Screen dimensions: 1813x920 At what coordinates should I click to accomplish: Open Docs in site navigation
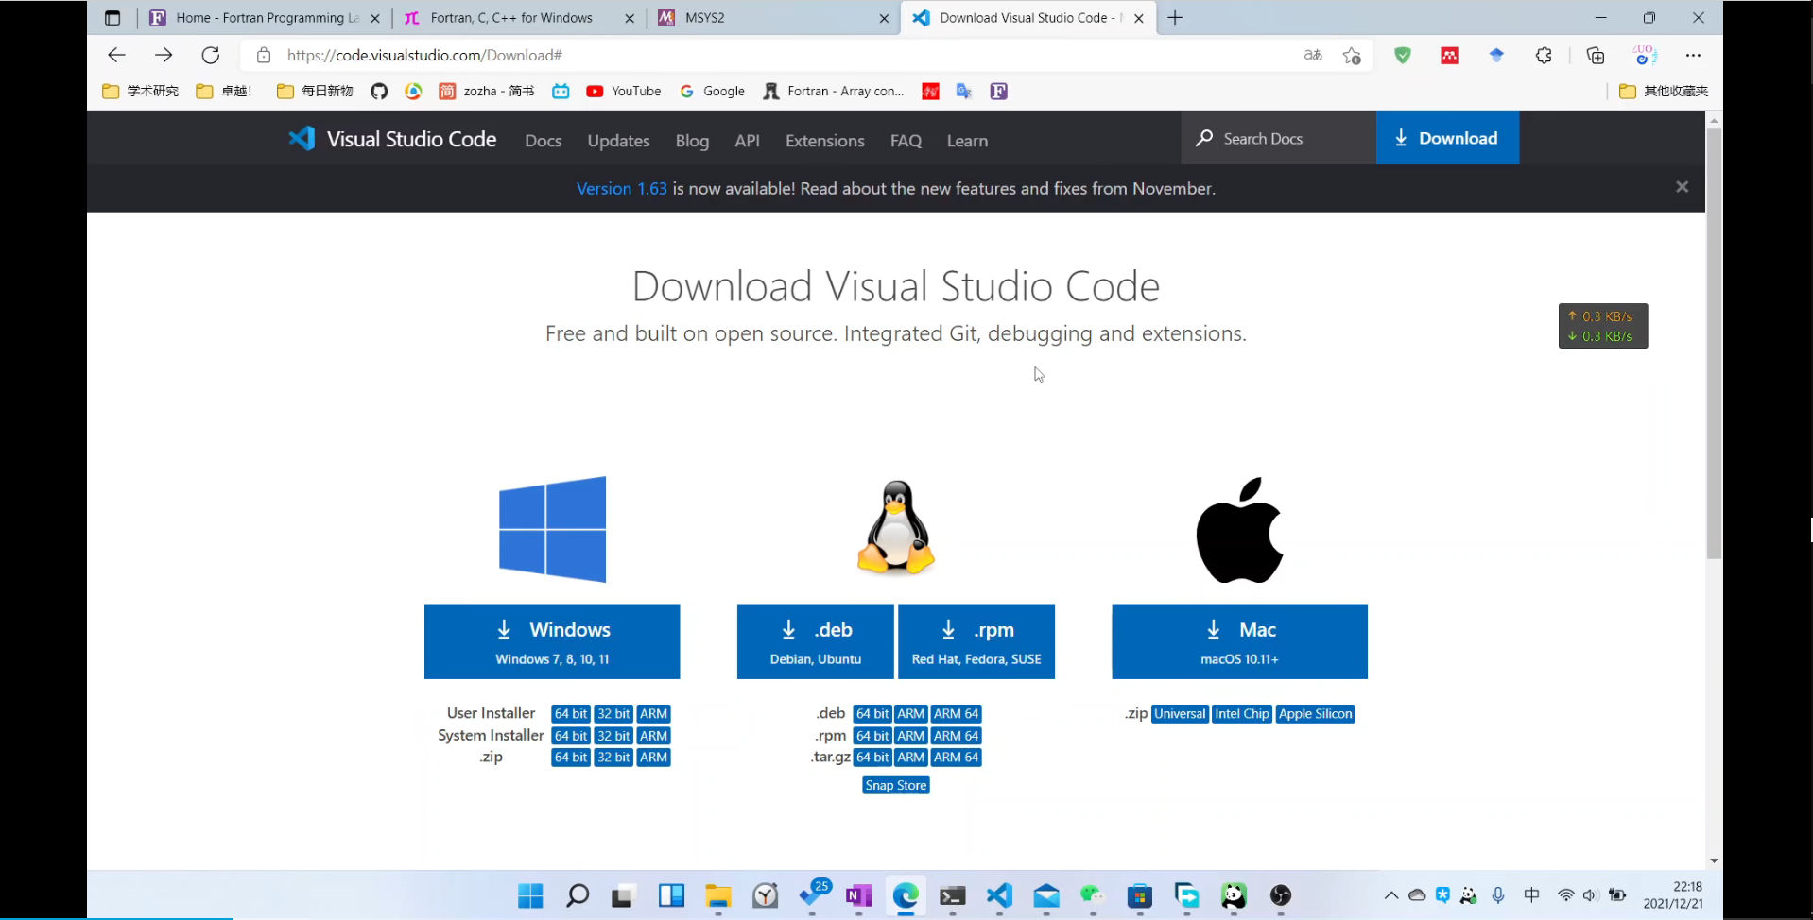pos(544,141)
